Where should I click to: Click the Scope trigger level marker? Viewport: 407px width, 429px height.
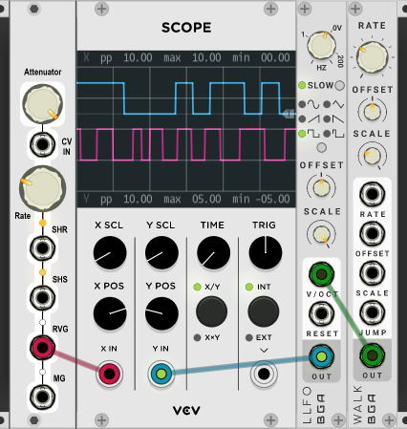point(289,114)
